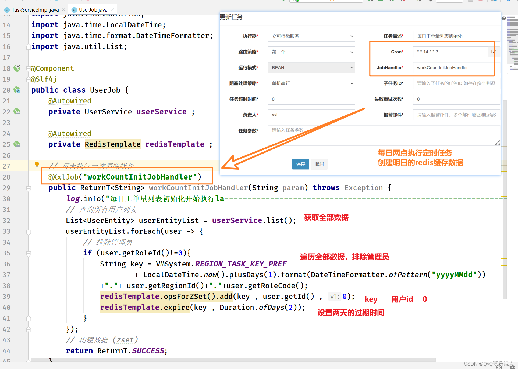Click the 保存 button in the dialog
The image size is (518, 369).
pos(300,164)
